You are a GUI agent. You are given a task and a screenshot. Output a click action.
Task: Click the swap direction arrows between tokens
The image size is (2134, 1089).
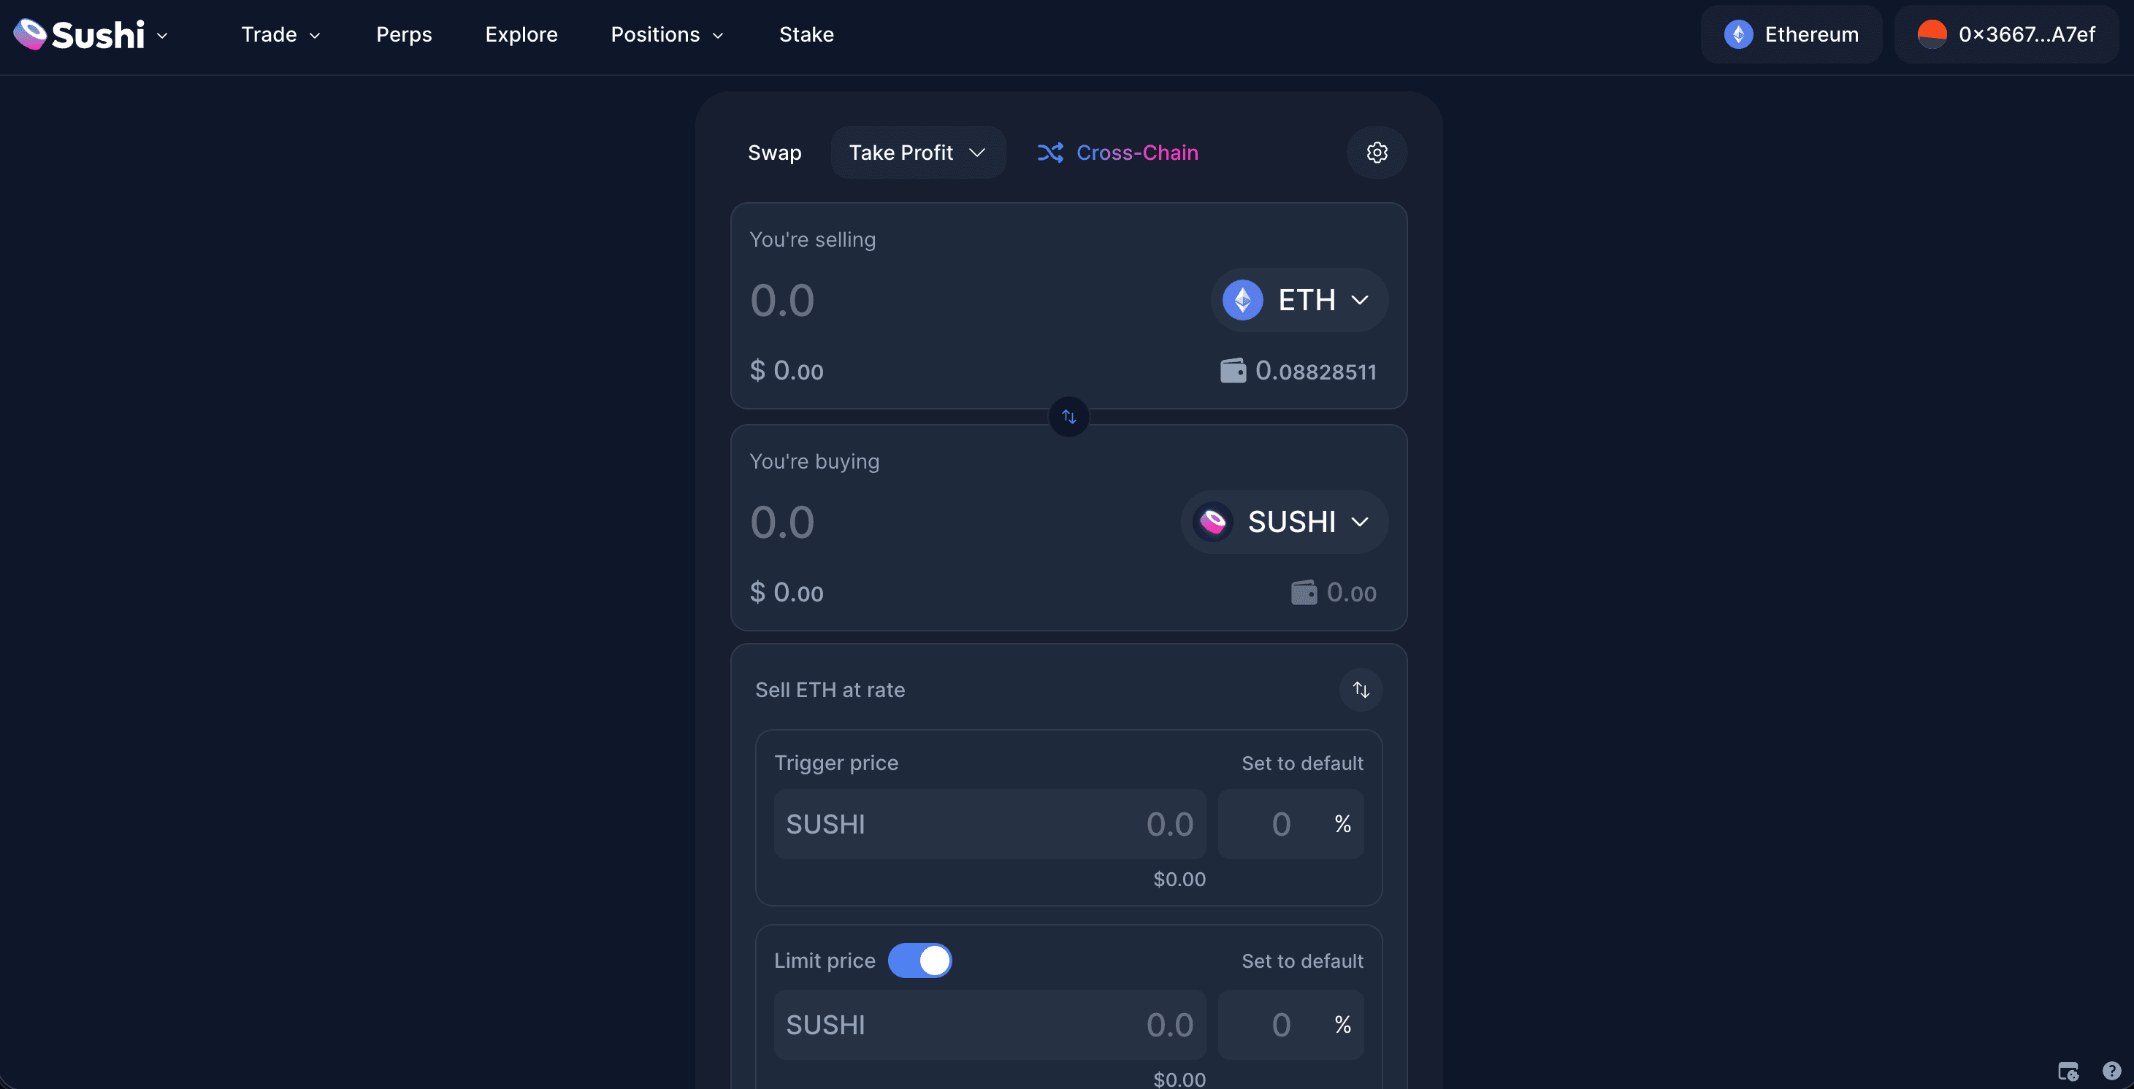coord(1068,417)
